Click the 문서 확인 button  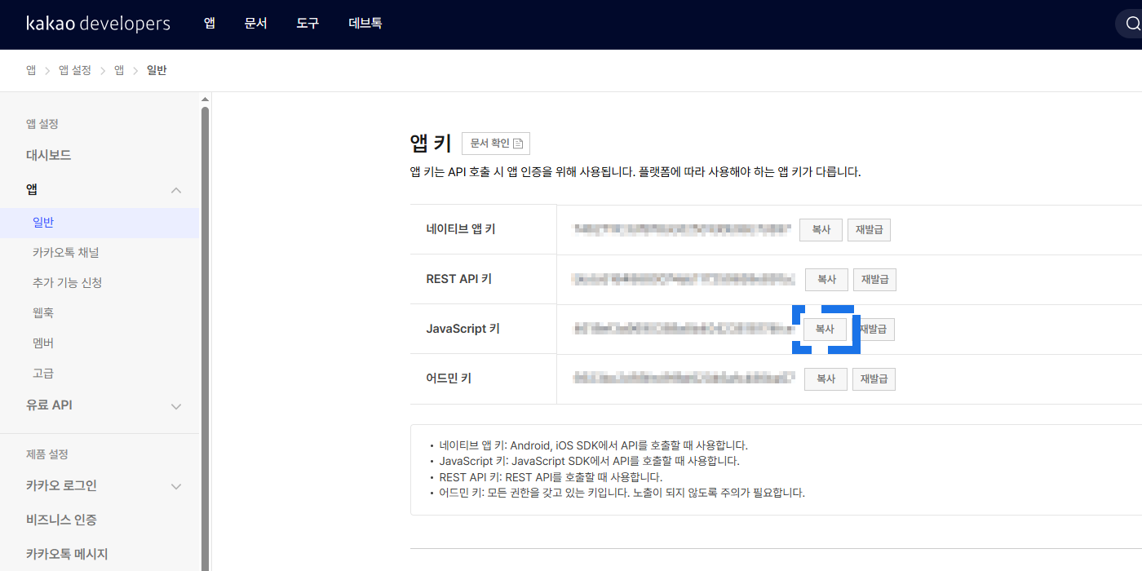click(496, 144)
